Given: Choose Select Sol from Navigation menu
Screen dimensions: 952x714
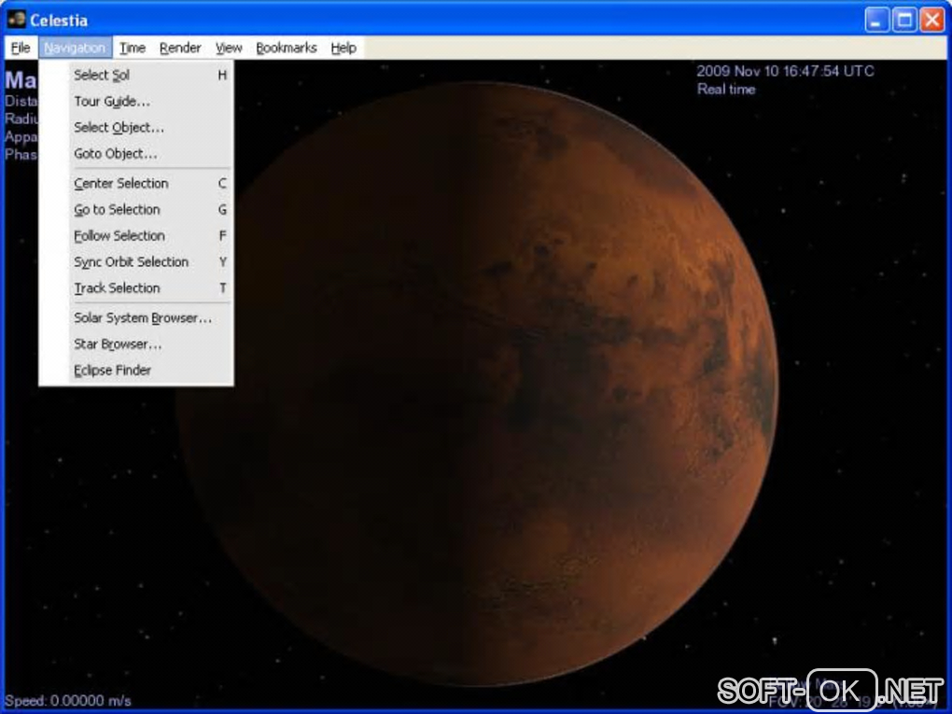Looking at the screenshot, I should 136,76.
